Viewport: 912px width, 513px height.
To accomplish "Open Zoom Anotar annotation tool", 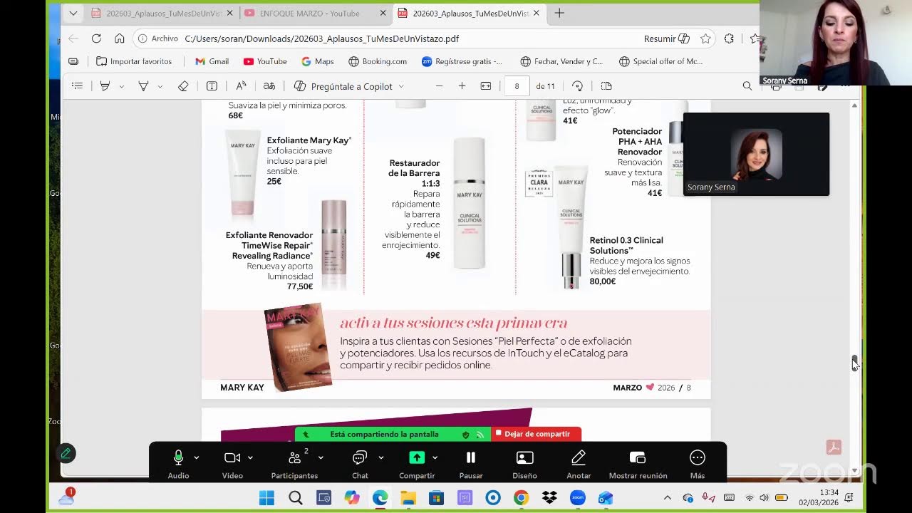I will click(x=579, y=463).
